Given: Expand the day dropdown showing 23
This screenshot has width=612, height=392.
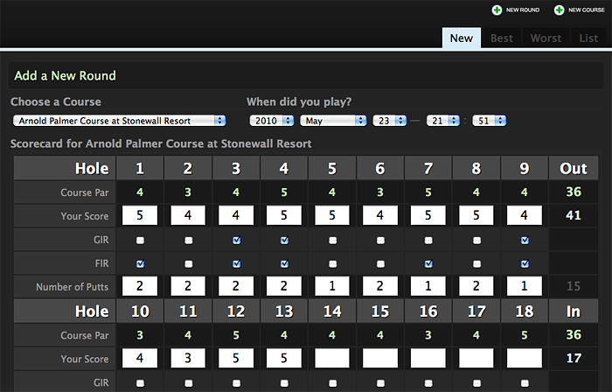Looking at the screenshot, I should tap(390, 121).
